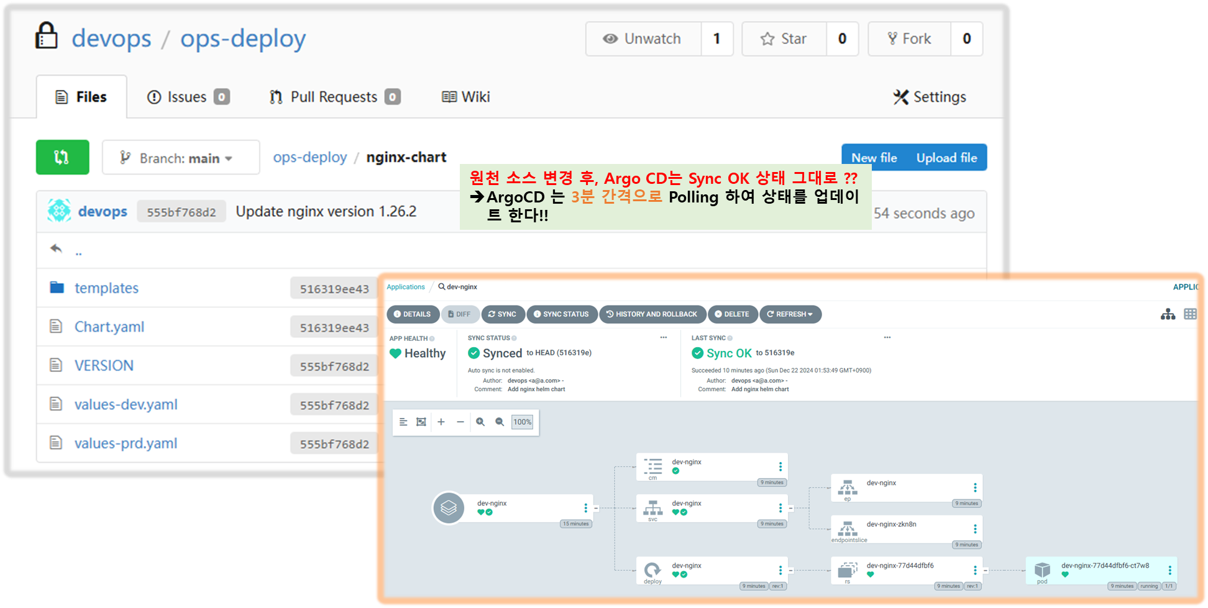This screenshot has height=608, width=1208.
Task: Click the templates folder icon
Action: (57, 288)
